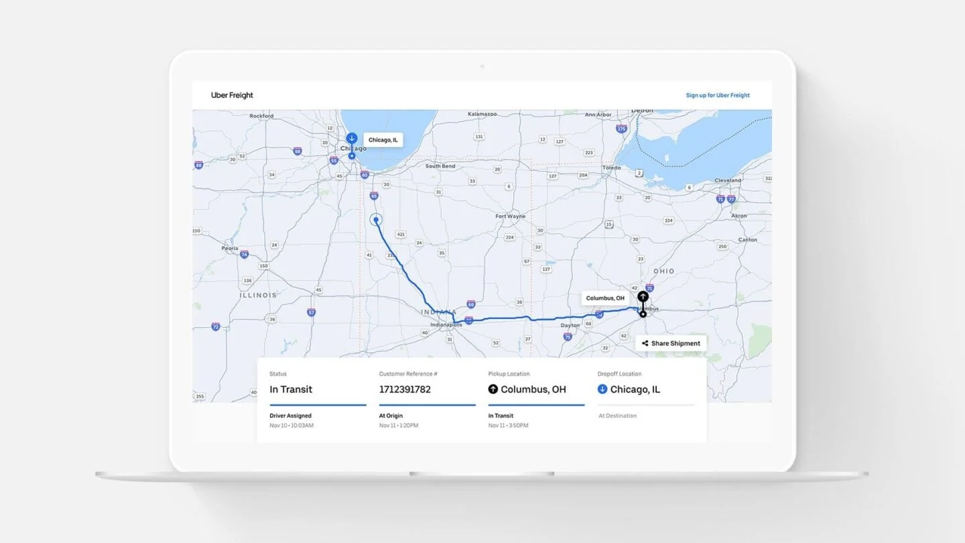Click the In Transit progress step

[501, 416]
